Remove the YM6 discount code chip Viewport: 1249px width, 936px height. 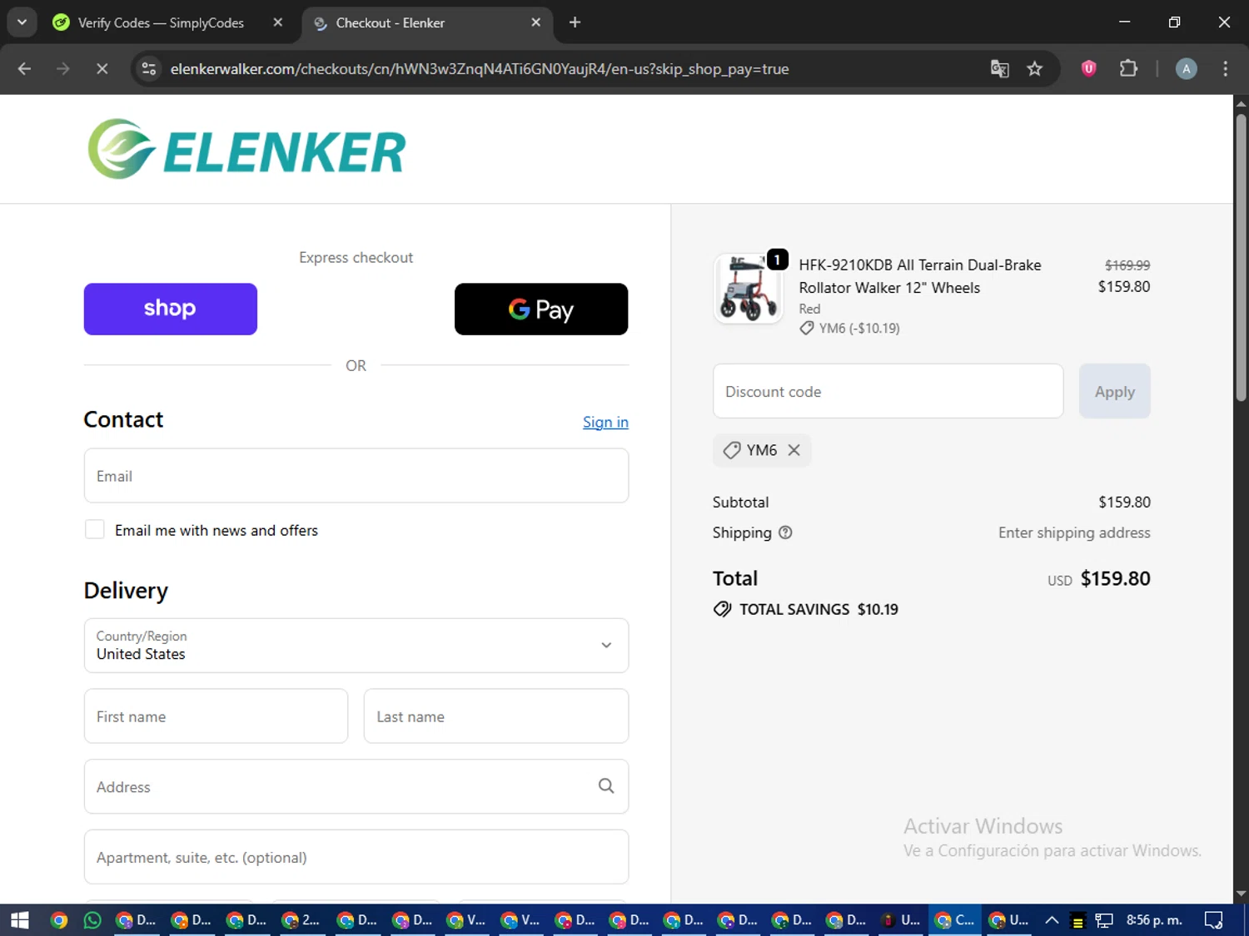[x=794, y=450]
